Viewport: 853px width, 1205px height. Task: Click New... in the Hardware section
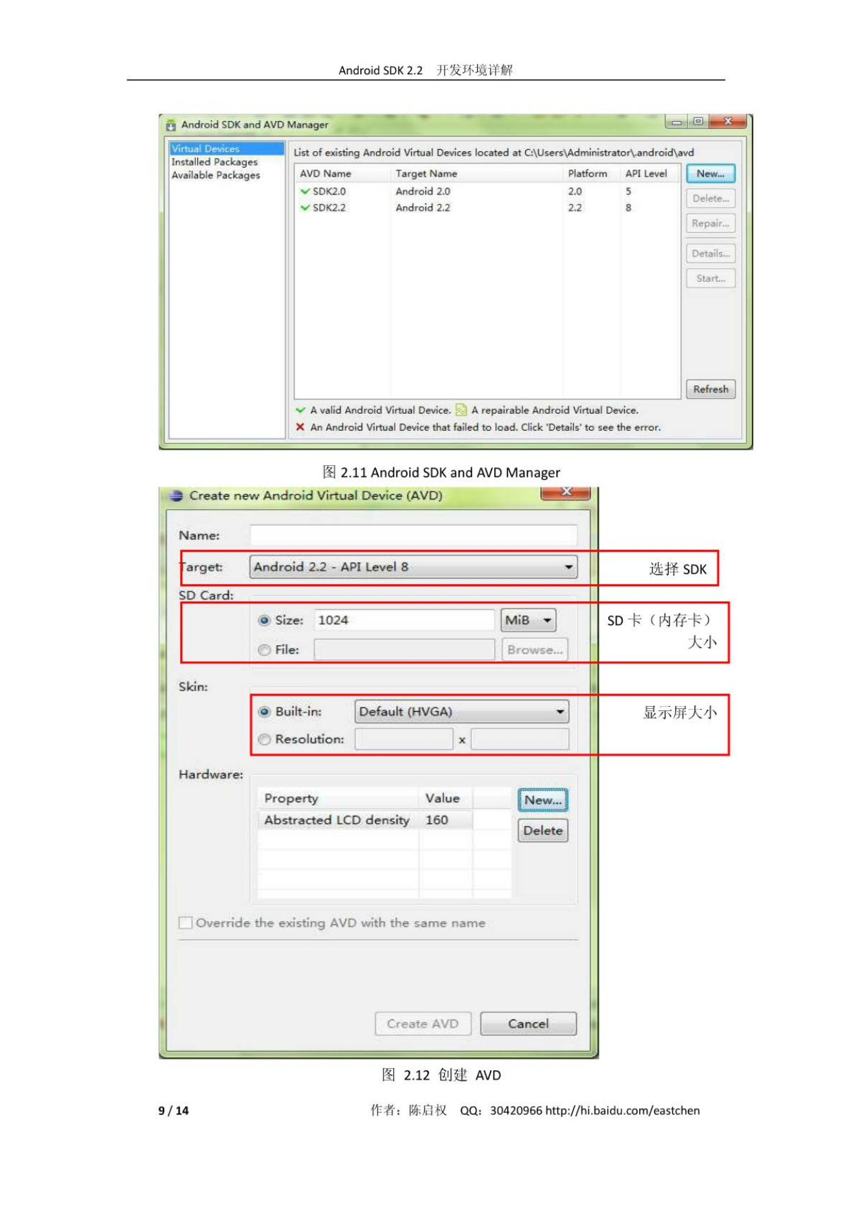542,800
